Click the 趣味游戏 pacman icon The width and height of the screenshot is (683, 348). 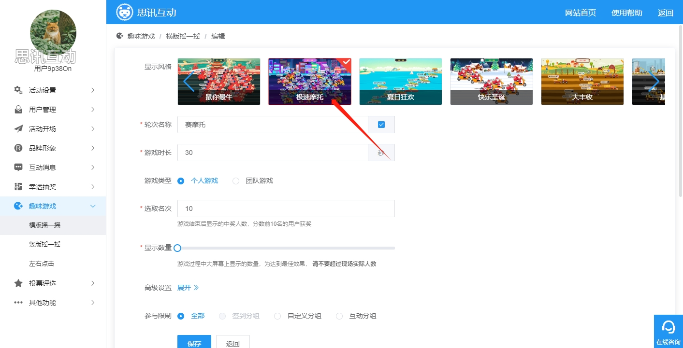point(18,206)
